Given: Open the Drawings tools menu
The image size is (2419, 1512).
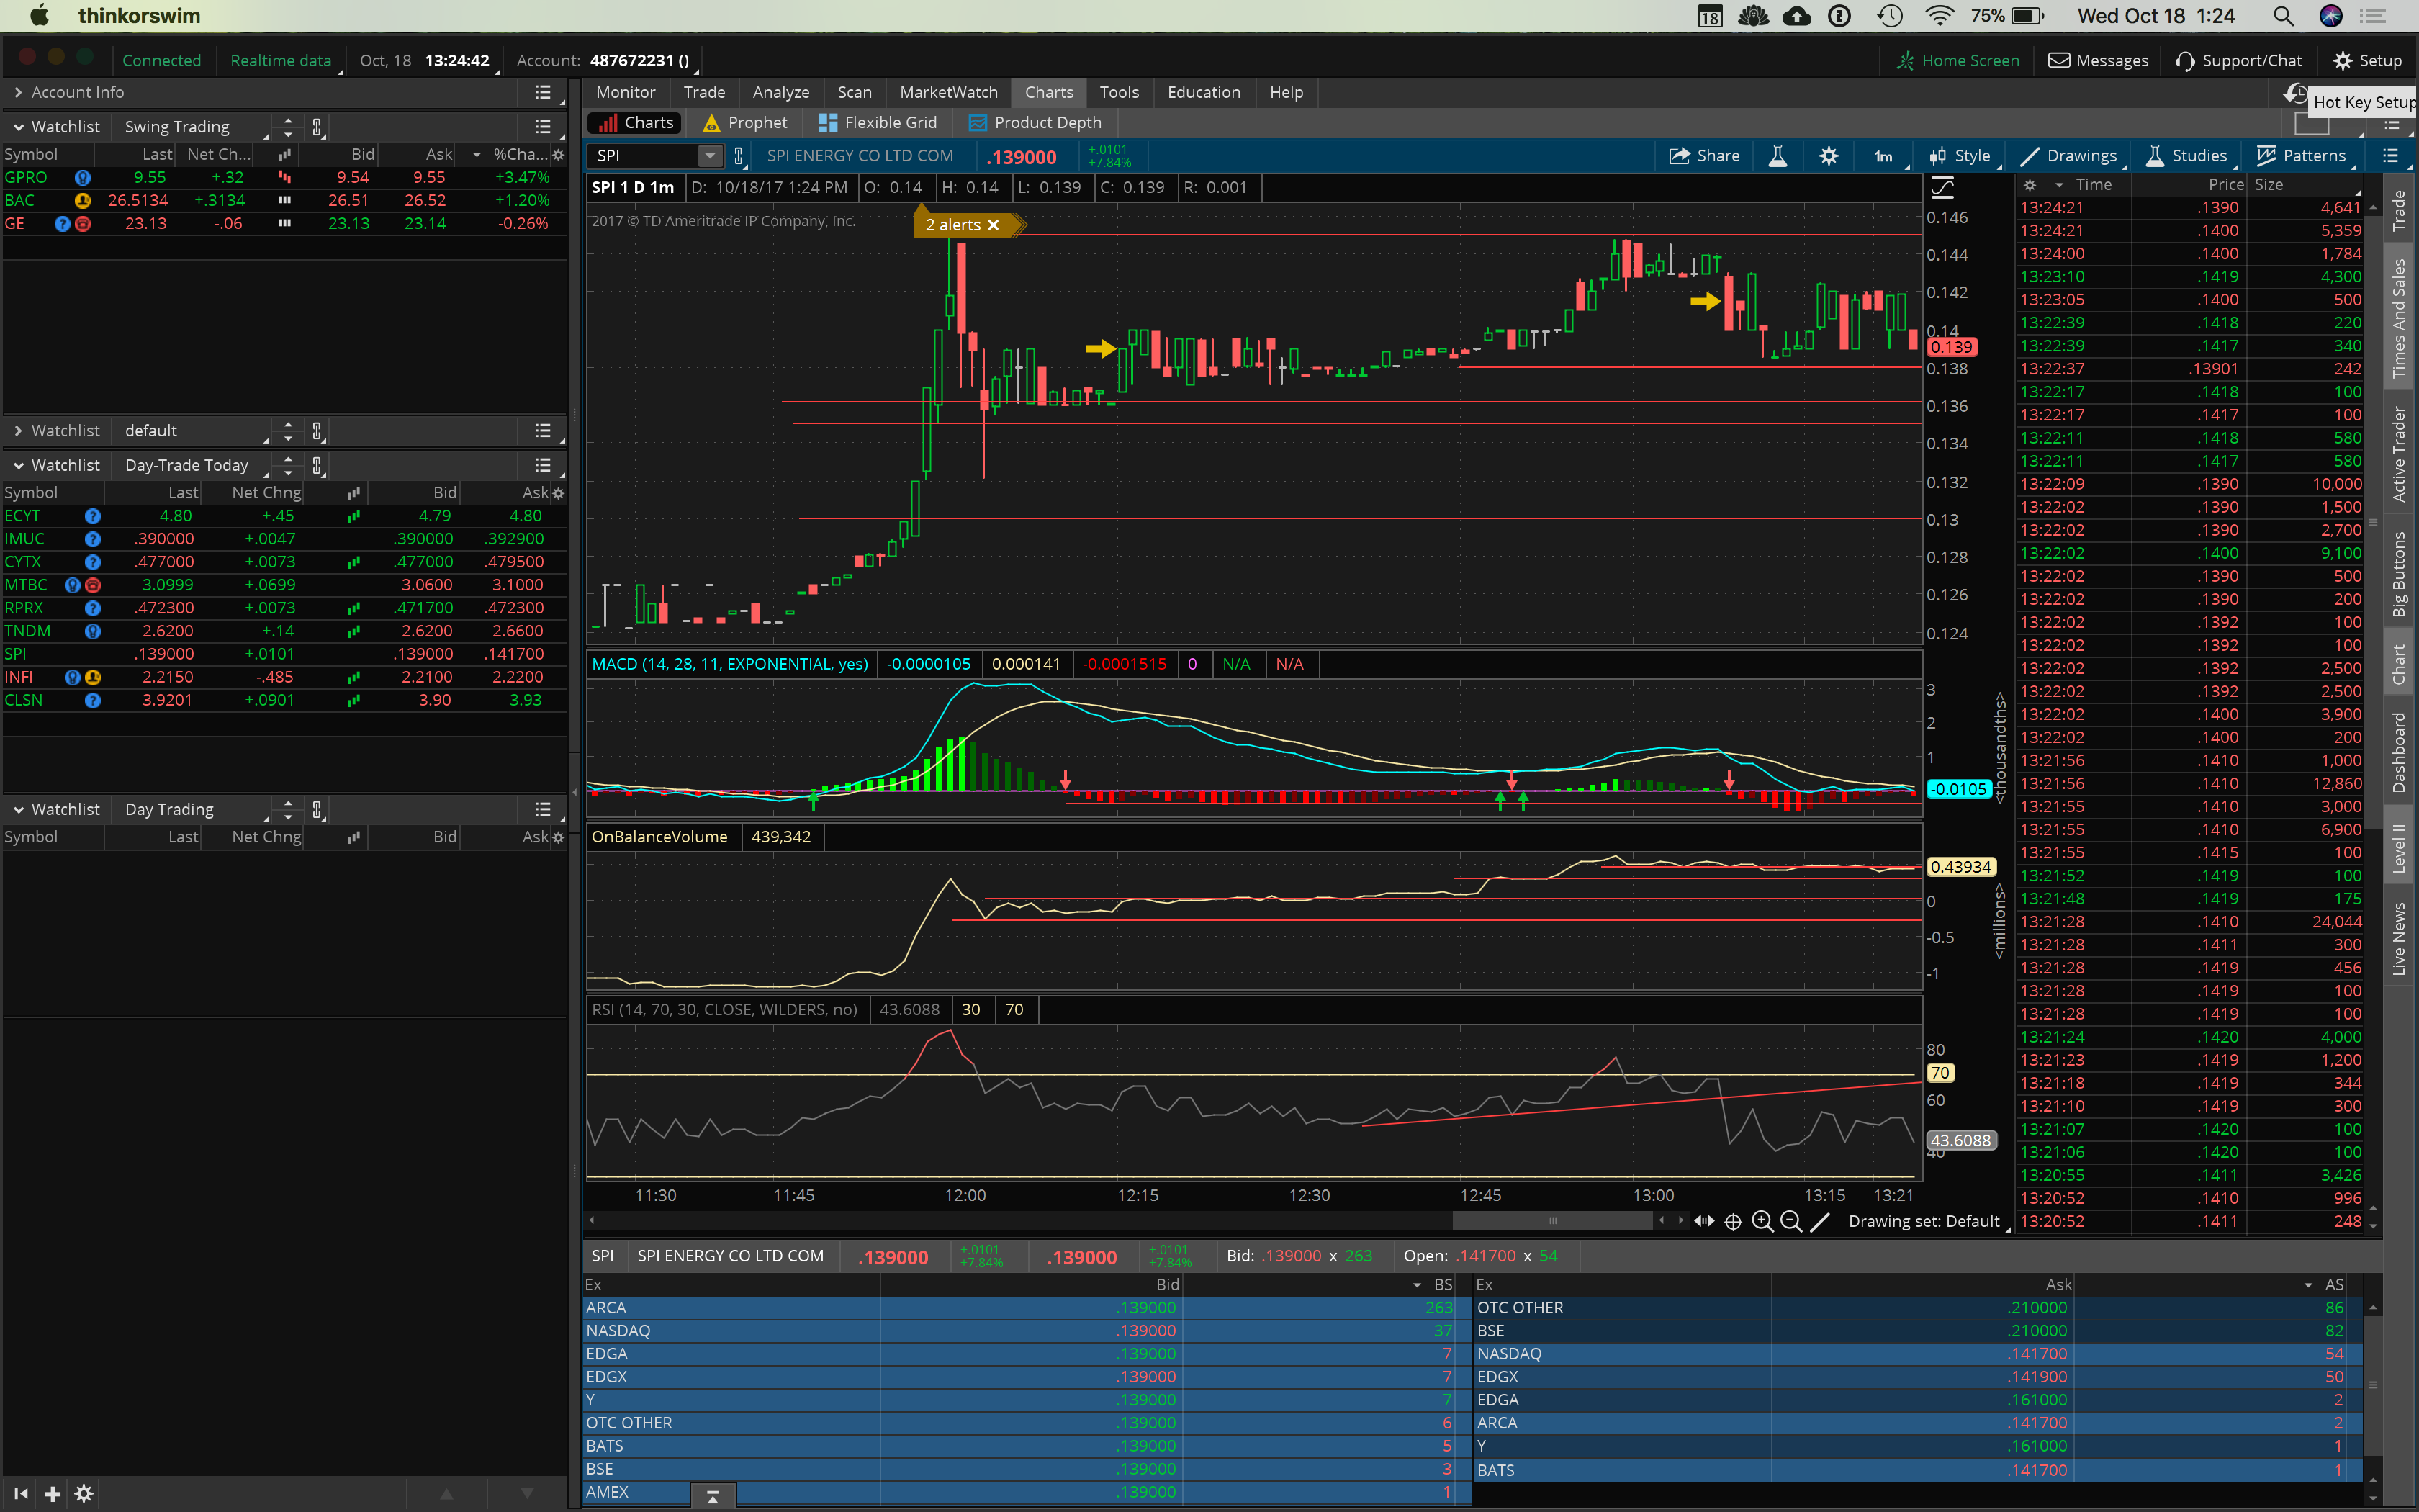Looking at the screenshot, I should [x=2069, y=156].
